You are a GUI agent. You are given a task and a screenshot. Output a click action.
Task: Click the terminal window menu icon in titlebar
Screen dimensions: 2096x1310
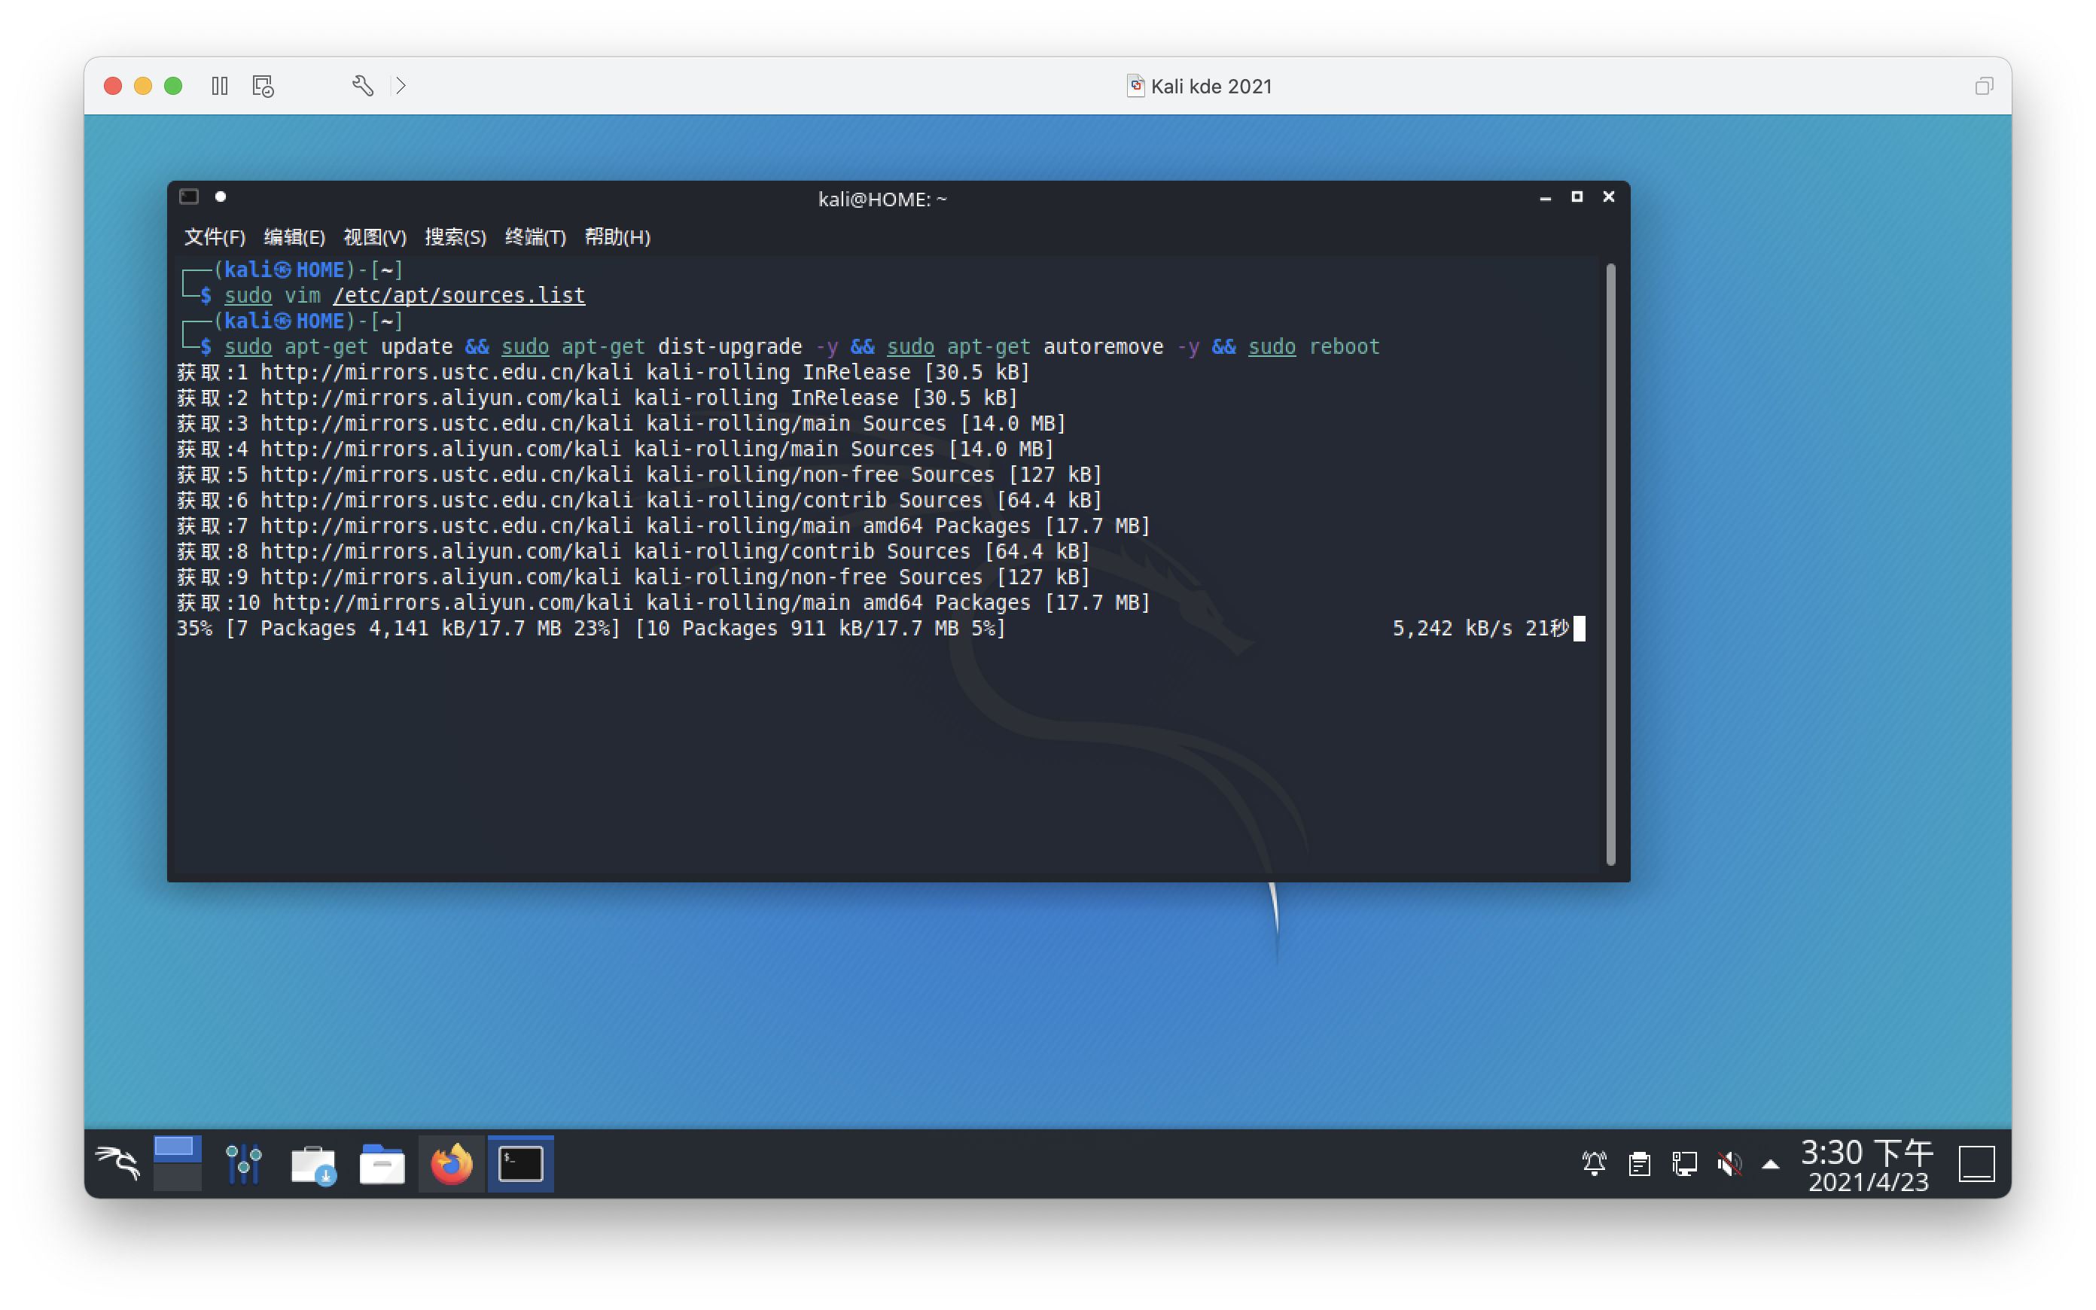(189, 196)
